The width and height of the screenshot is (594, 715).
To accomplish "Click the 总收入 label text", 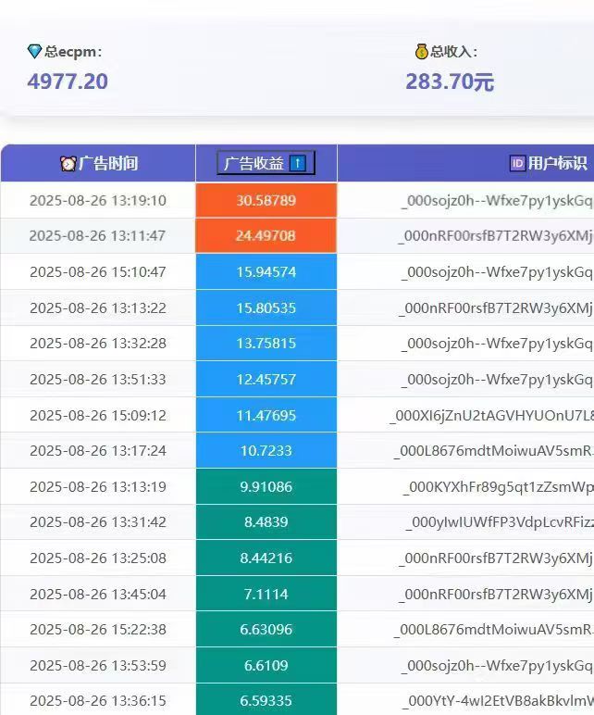I will click(x=453, y=52).
